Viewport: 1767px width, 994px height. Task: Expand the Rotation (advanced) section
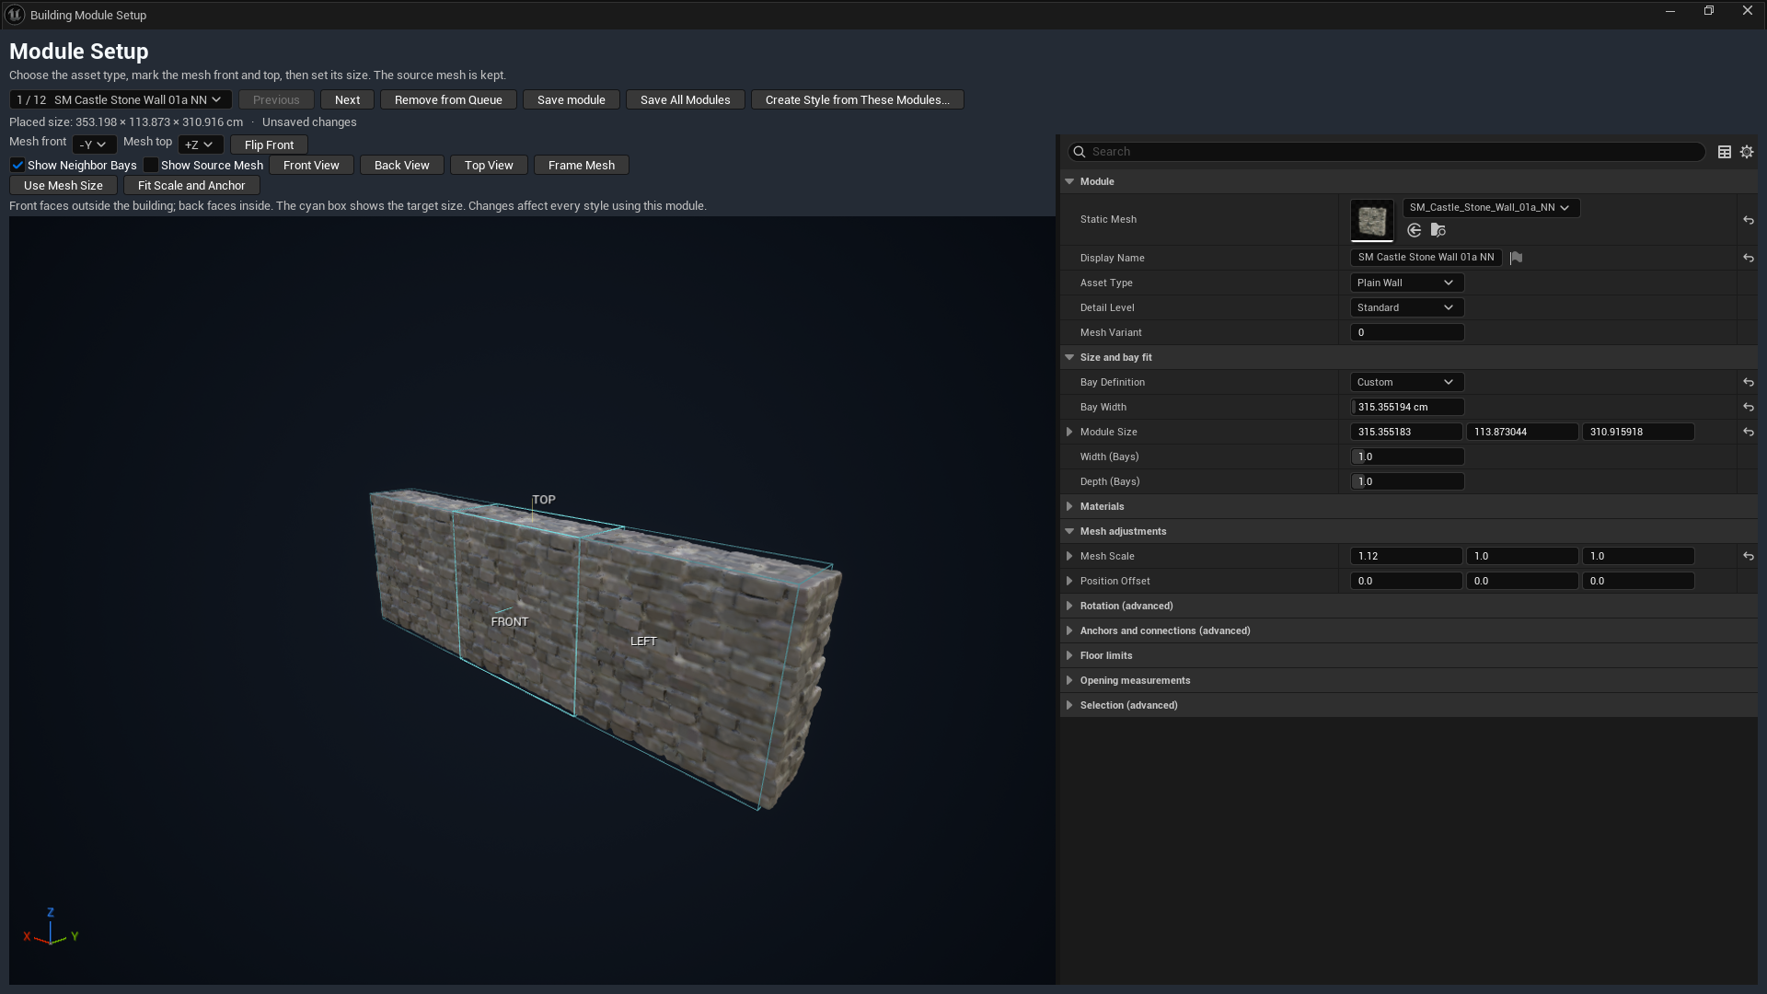(1069, 606)
